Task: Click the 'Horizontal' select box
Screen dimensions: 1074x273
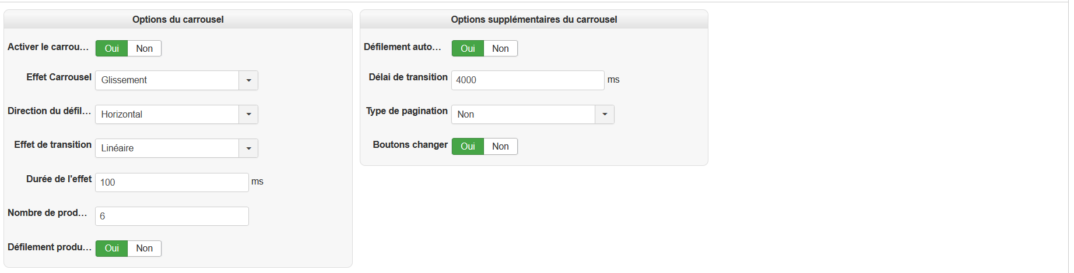Action: click(167, 114)
